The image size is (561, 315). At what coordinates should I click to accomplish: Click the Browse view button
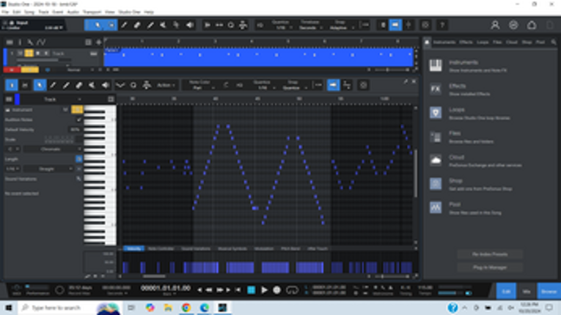pos(549,292)
